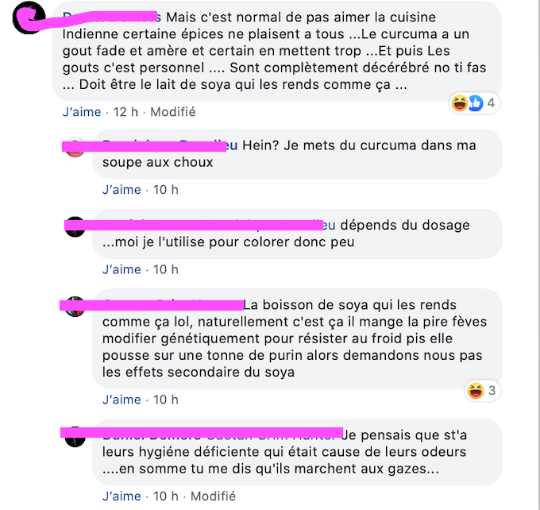Open the top commenter's profile picture

[29, 17]
